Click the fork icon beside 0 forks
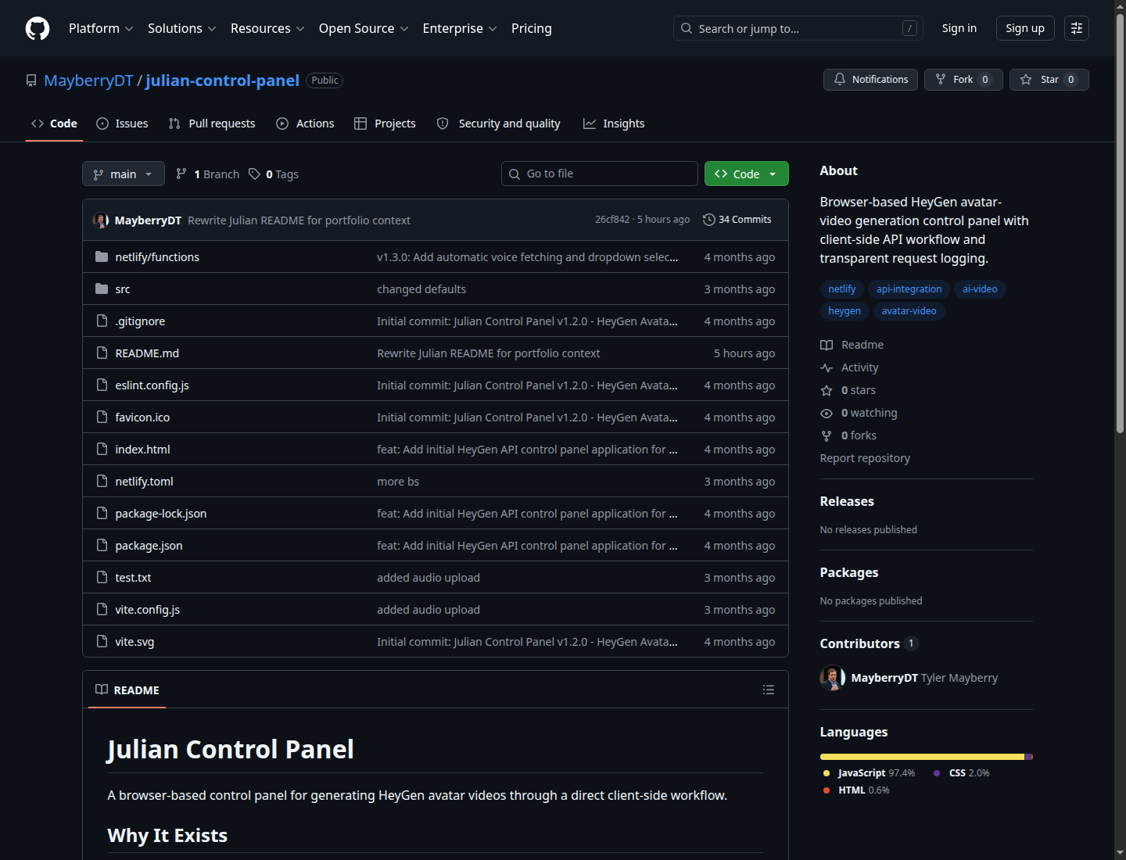Image resolution: width=1126 pixels, height=860 pixels. point(827,435)
